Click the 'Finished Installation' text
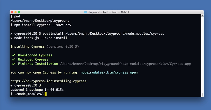The image size is (211, 110). (x=38, y=64)
